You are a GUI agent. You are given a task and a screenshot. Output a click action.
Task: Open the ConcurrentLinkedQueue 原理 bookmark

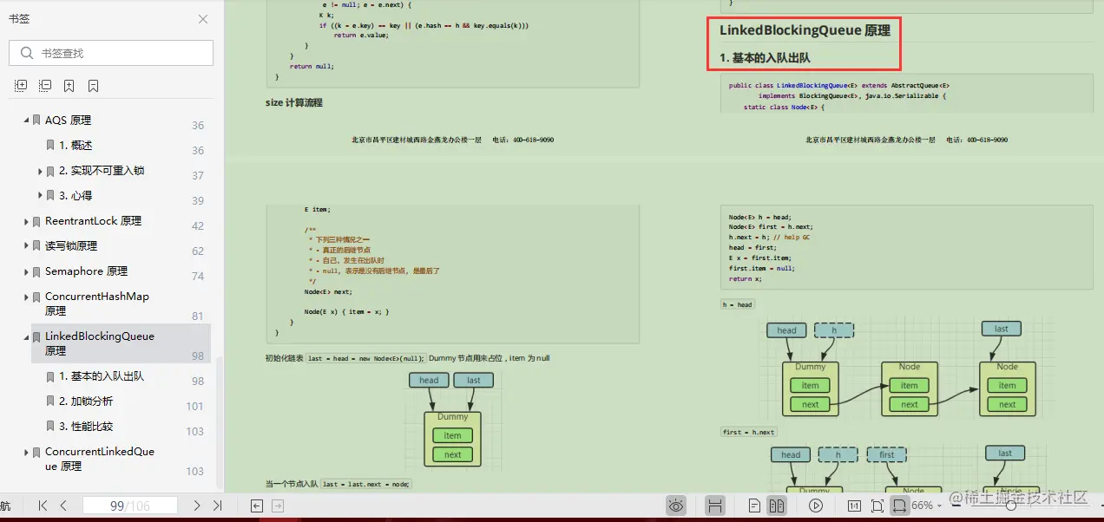point(100,459)
